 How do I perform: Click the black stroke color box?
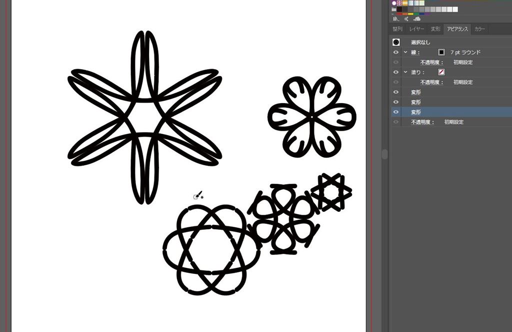click(x=441, y=52)
